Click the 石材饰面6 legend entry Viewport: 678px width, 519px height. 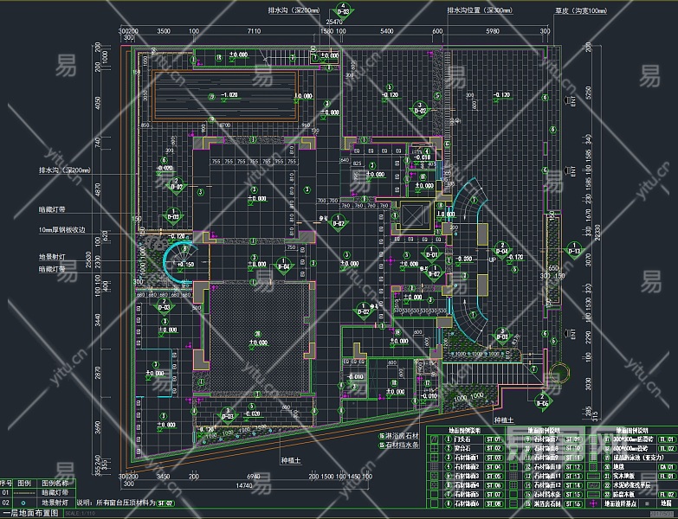click(x=467, y=503)
